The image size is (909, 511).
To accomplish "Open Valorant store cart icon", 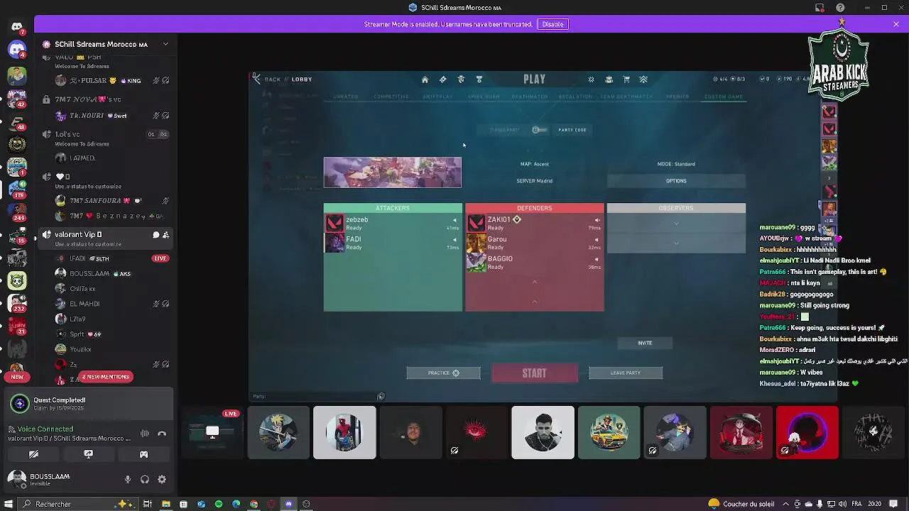I will (x=626, y=79).
